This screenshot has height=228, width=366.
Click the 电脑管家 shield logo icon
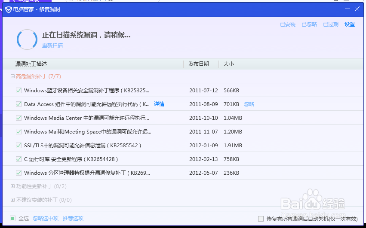click(9, 9)
